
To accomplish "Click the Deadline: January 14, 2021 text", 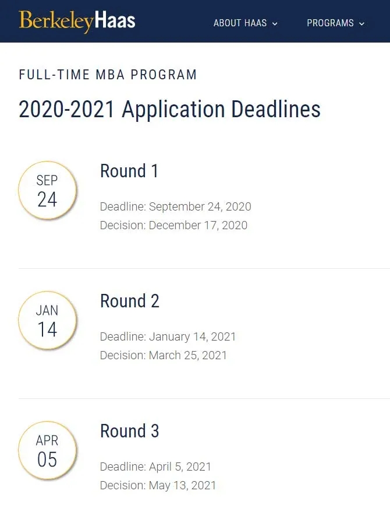I will [x=168, y=336].
